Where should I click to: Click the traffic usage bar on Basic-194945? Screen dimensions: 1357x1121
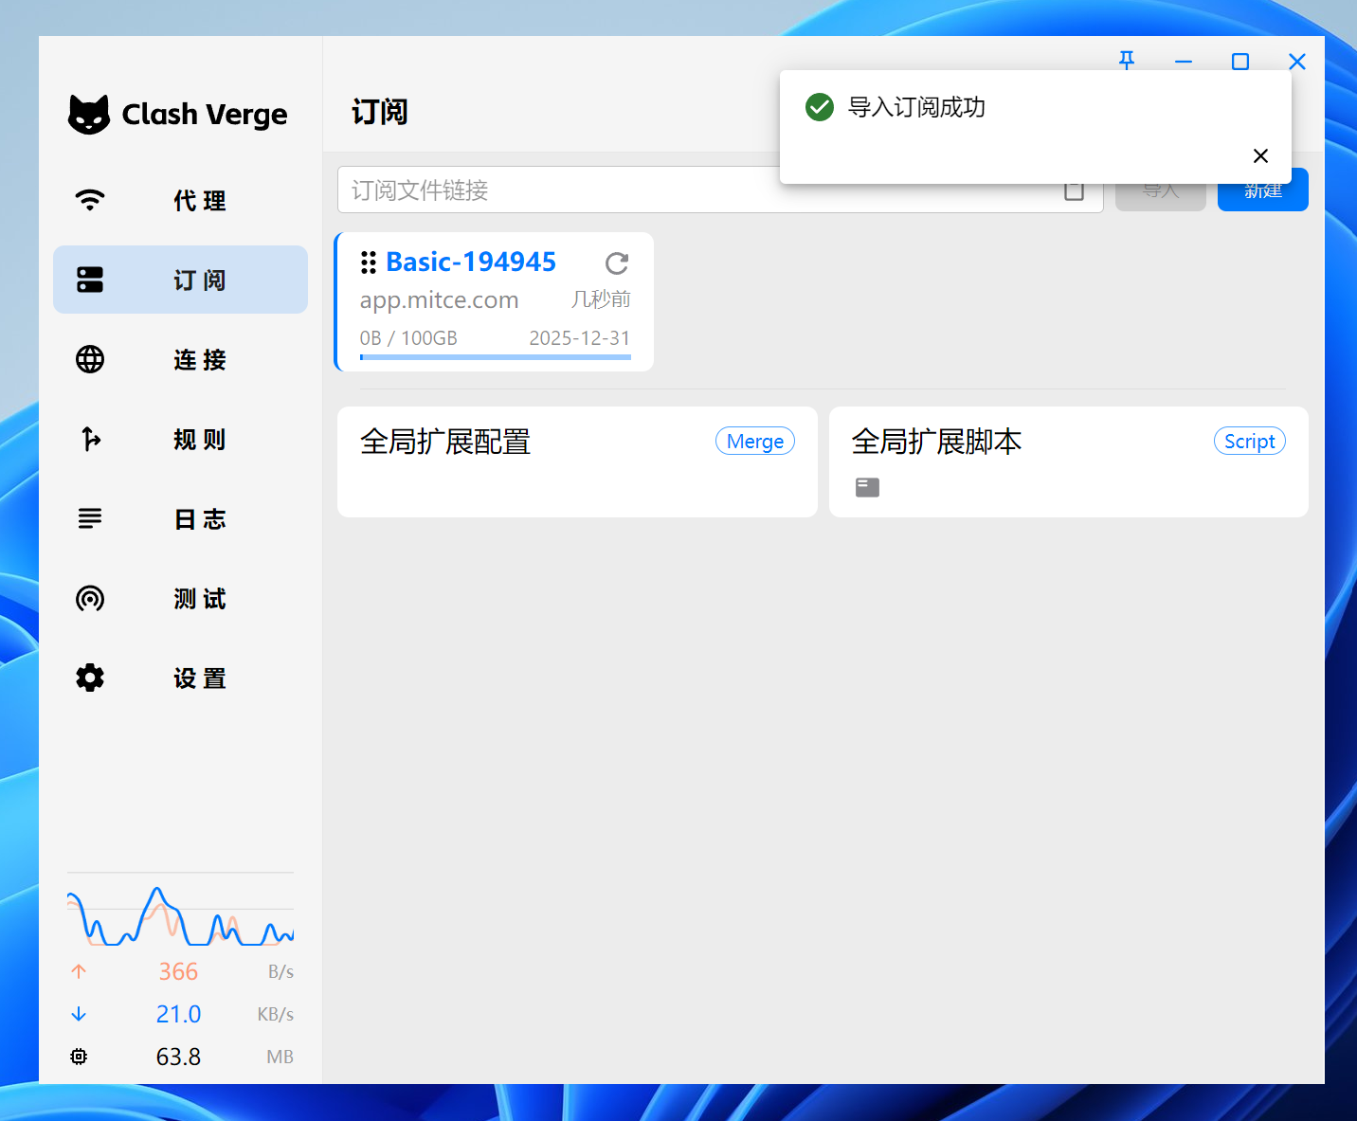tap(495, 357)
